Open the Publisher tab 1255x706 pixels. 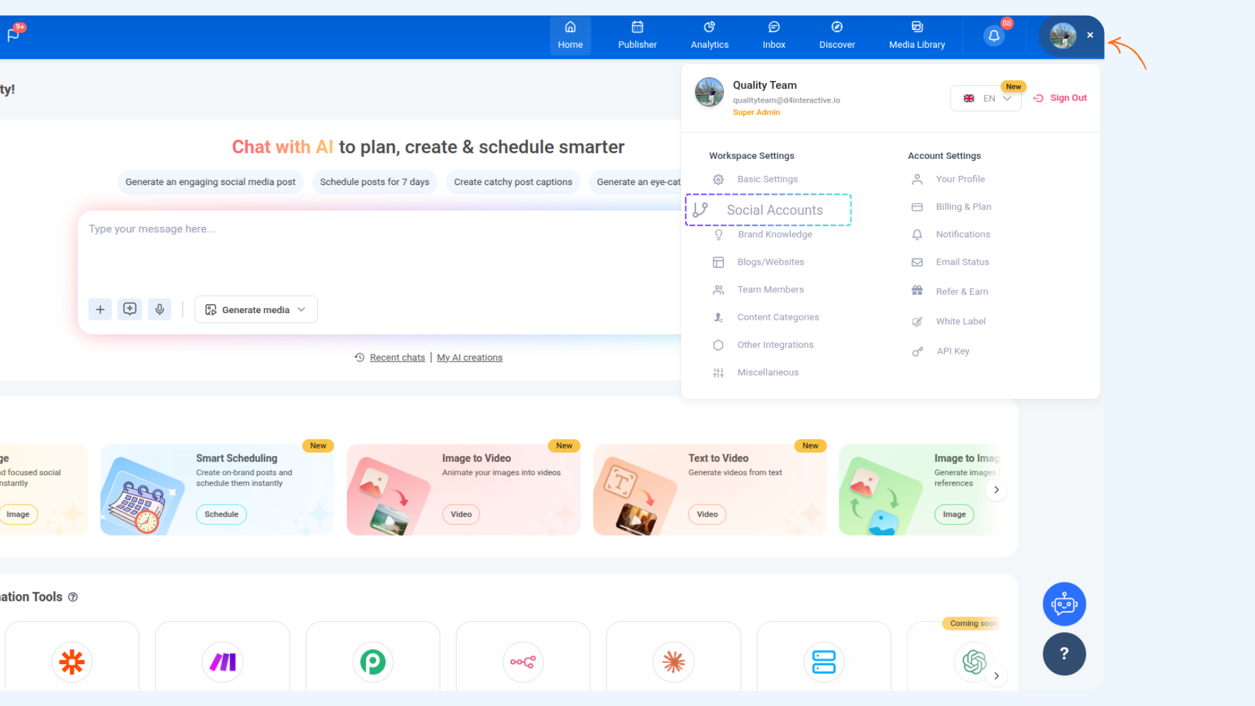click(637, 35)
